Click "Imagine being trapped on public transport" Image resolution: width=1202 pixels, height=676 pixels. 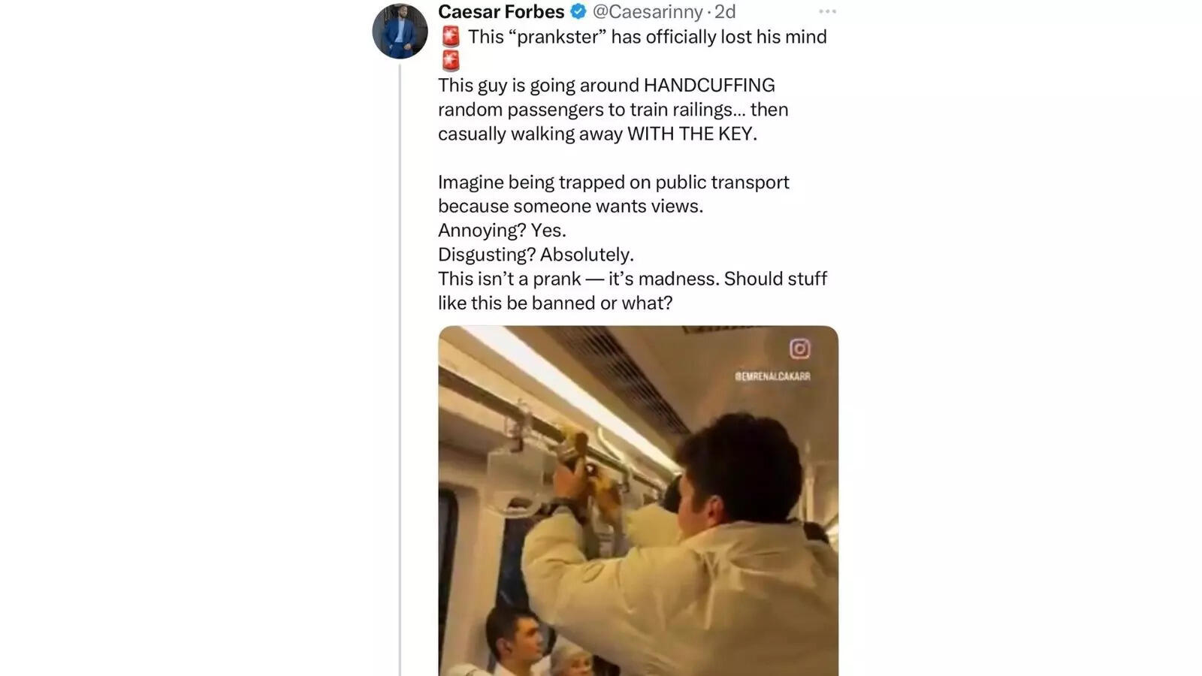tap(613, 182)
